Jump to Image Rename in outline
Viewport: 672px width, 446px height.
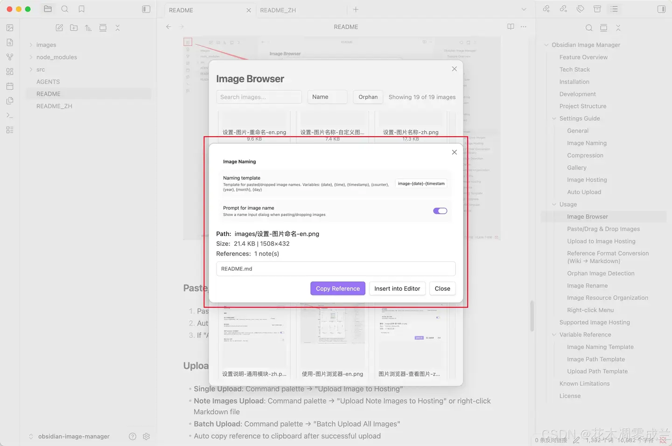(x=587, y=286)
